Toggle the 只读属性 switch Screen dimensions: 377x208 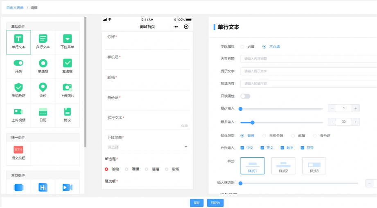[x=245, y=96]
